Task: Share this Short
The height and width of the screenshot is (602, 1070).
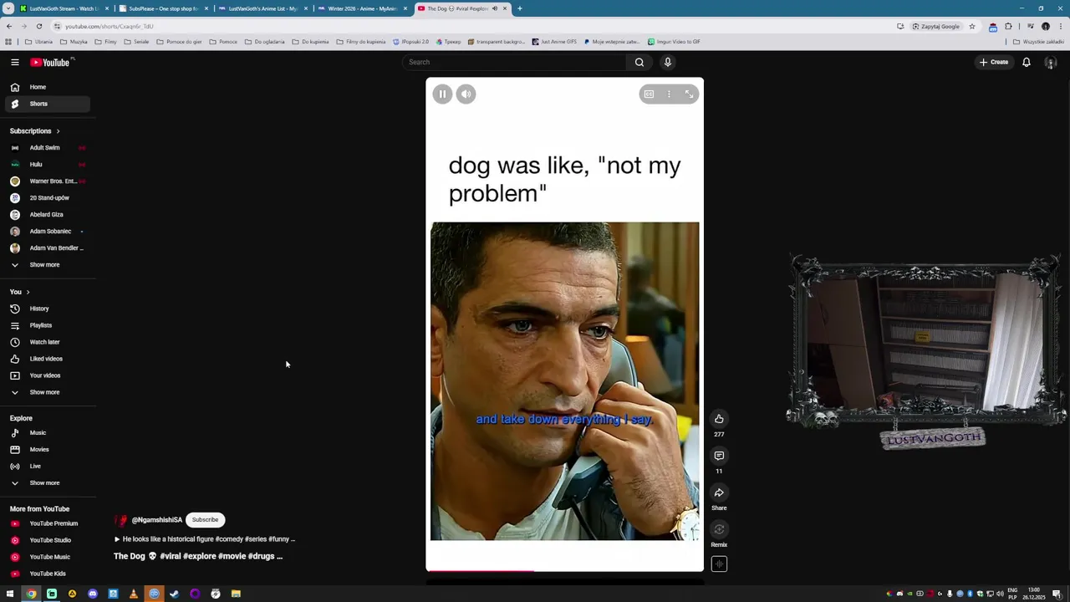Action: coord(719,492)
